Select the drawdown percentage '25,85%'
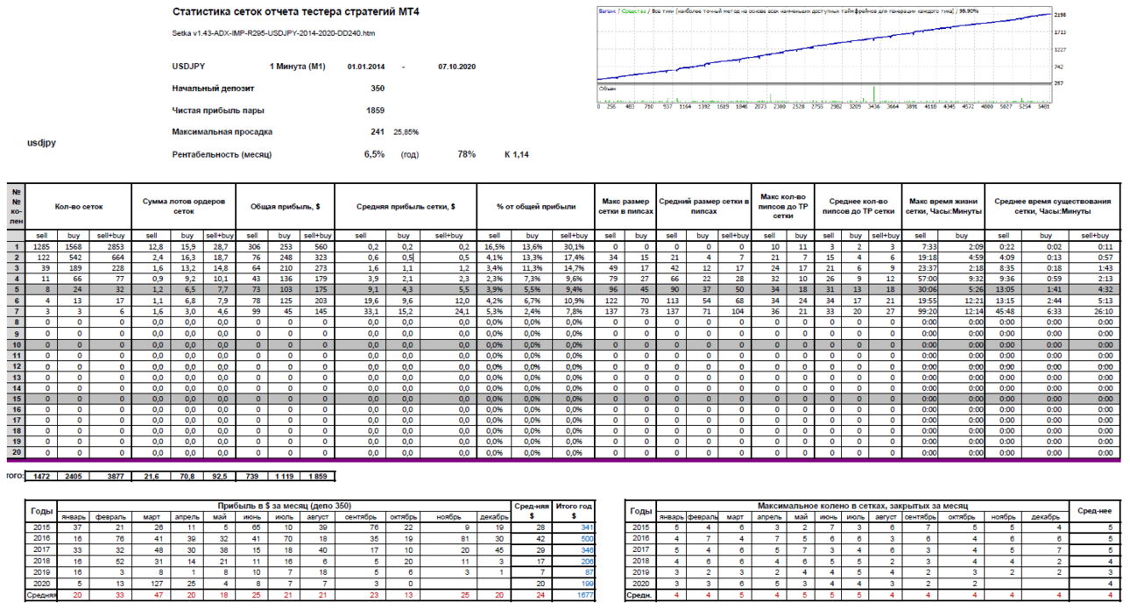Image resolution: width=1130 pixels, height=609 pixels. click(x=406, y=132)
